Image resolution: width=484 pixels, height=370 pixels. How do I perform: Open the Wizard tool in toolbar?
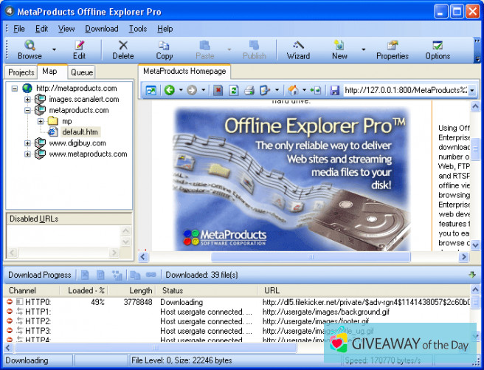coord(298,49)
